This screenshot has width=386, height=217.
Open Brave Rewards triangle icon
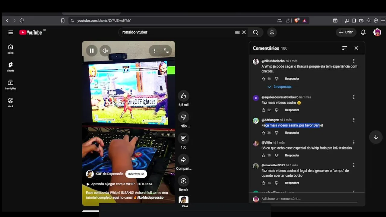pos(304,20)
